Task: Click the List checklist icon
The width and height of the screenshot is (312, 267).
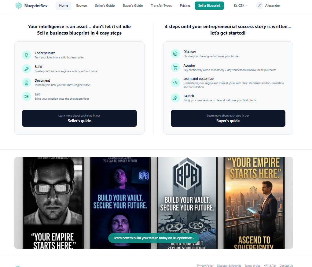Action: [x=27, y=96]
